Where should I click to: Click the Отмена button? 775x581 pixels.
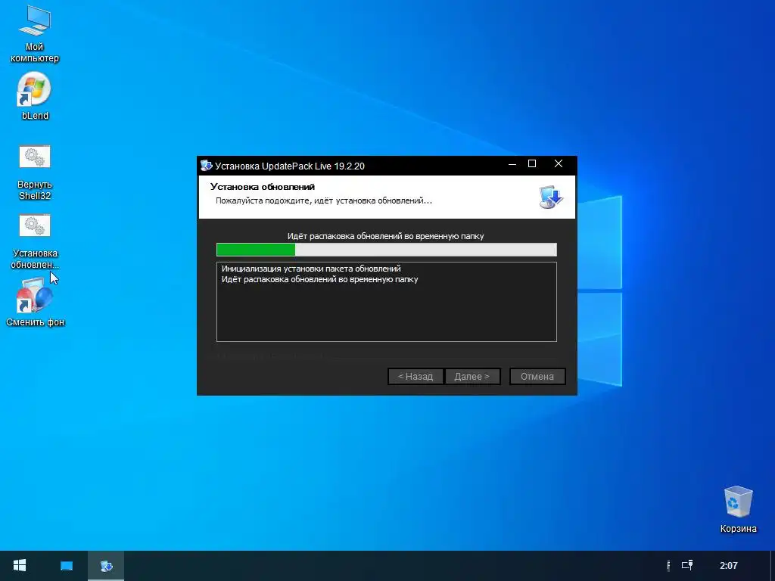(537, 377)
